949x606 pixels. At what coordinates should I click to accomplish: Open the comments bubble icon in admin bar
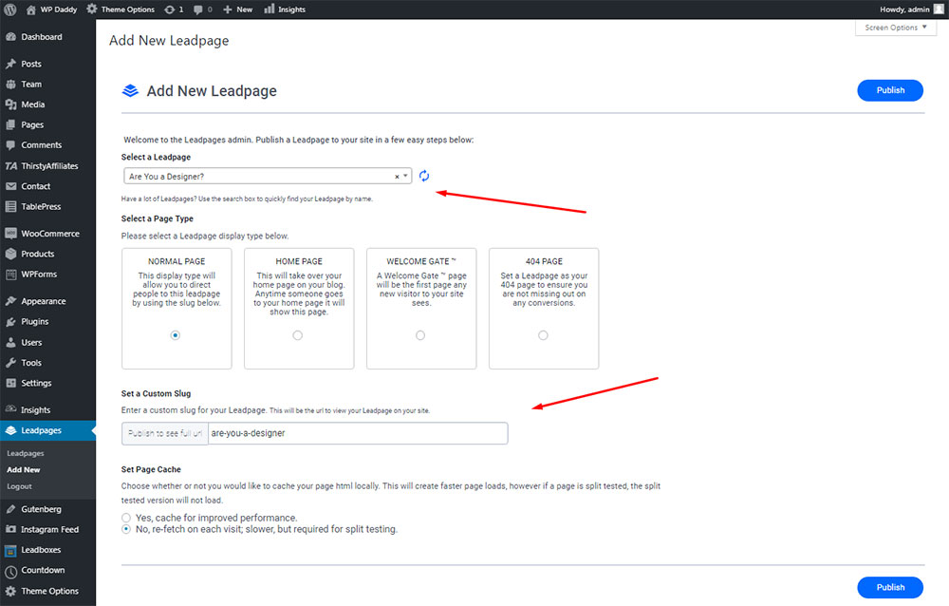click(198, 9)
